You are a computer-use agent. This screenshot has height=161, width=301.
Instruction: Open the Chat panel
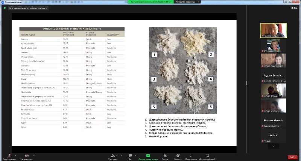130,156
